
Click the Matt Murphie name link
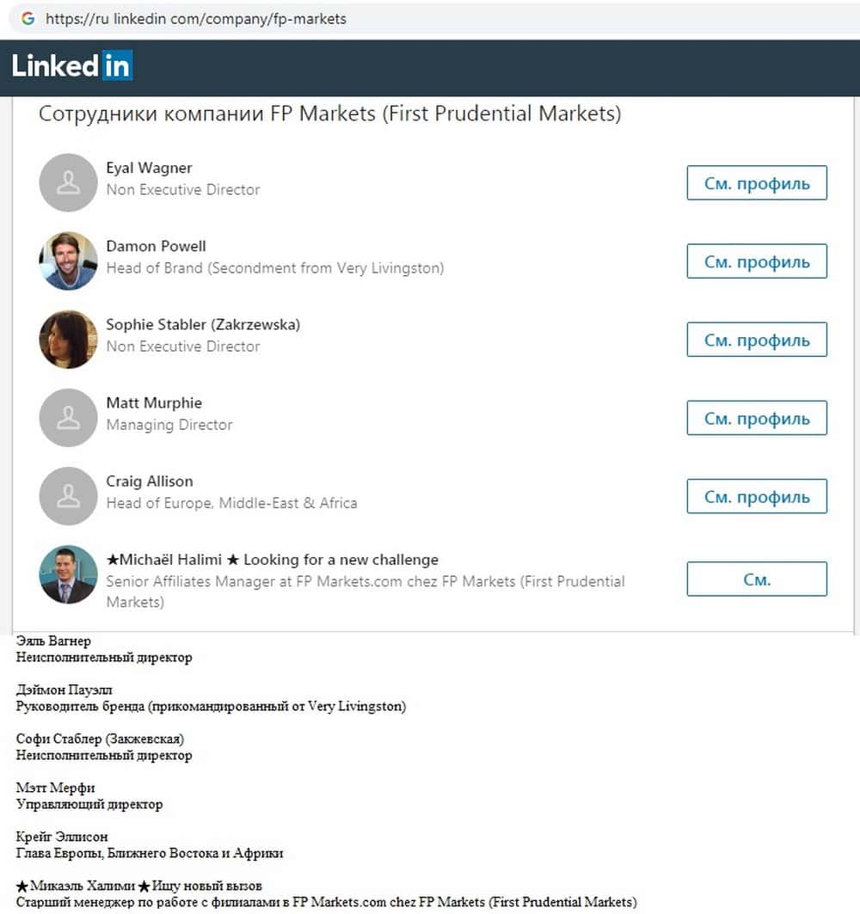(154, 402)
